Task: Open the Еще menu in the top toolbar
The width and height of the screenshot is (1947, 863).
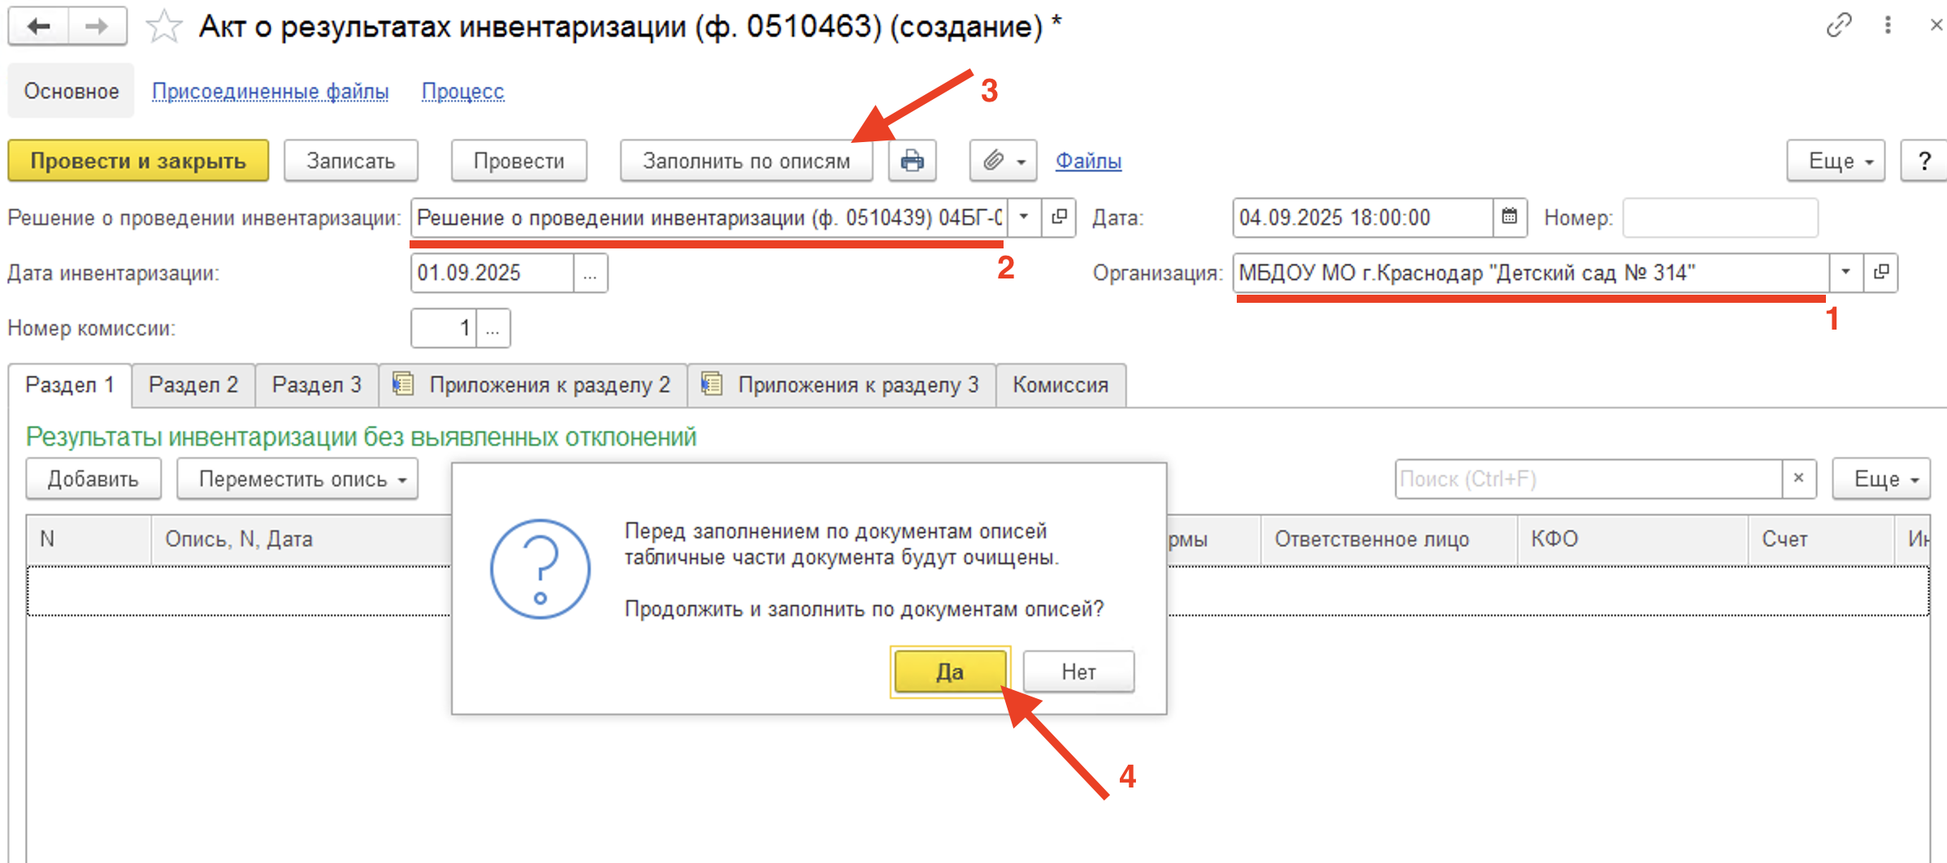Action: click(x=1835, y=161)
